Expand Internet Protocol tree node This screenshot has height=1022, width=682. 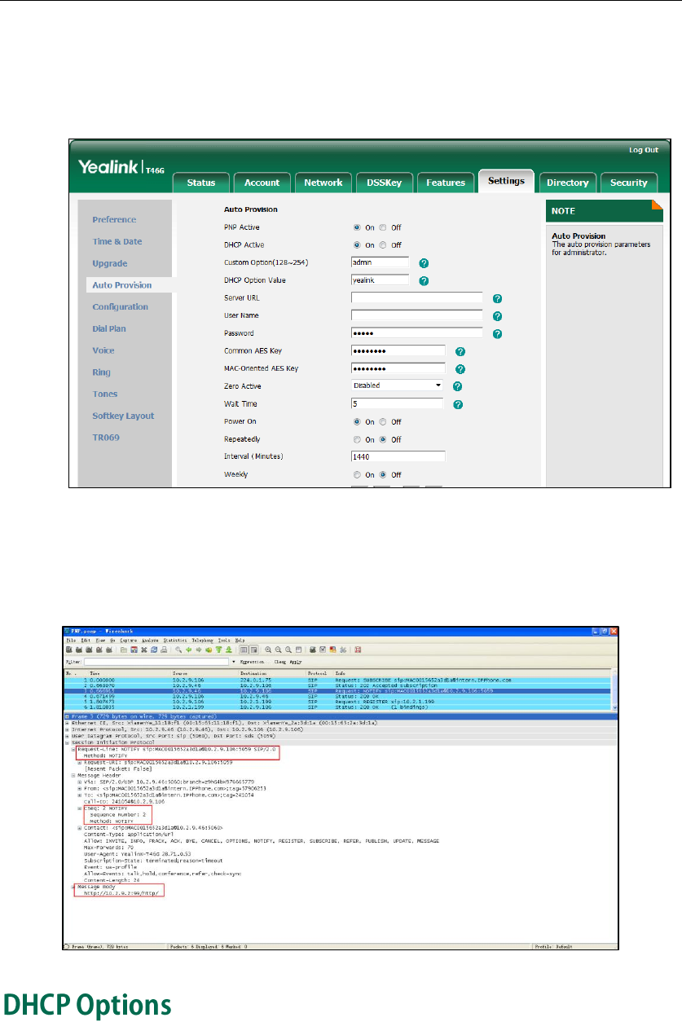point(67,729)
